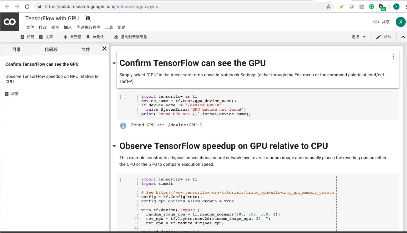Add a new section with the 段落 icon

click(7, 94)
